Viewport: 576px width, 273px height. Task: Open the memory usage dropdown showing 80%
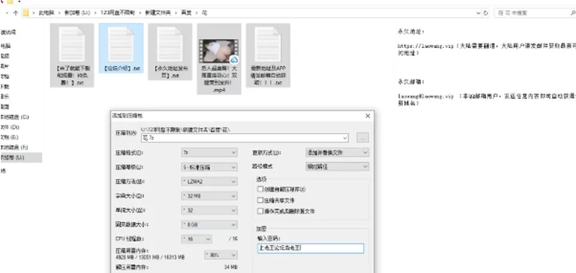[221, 254]
